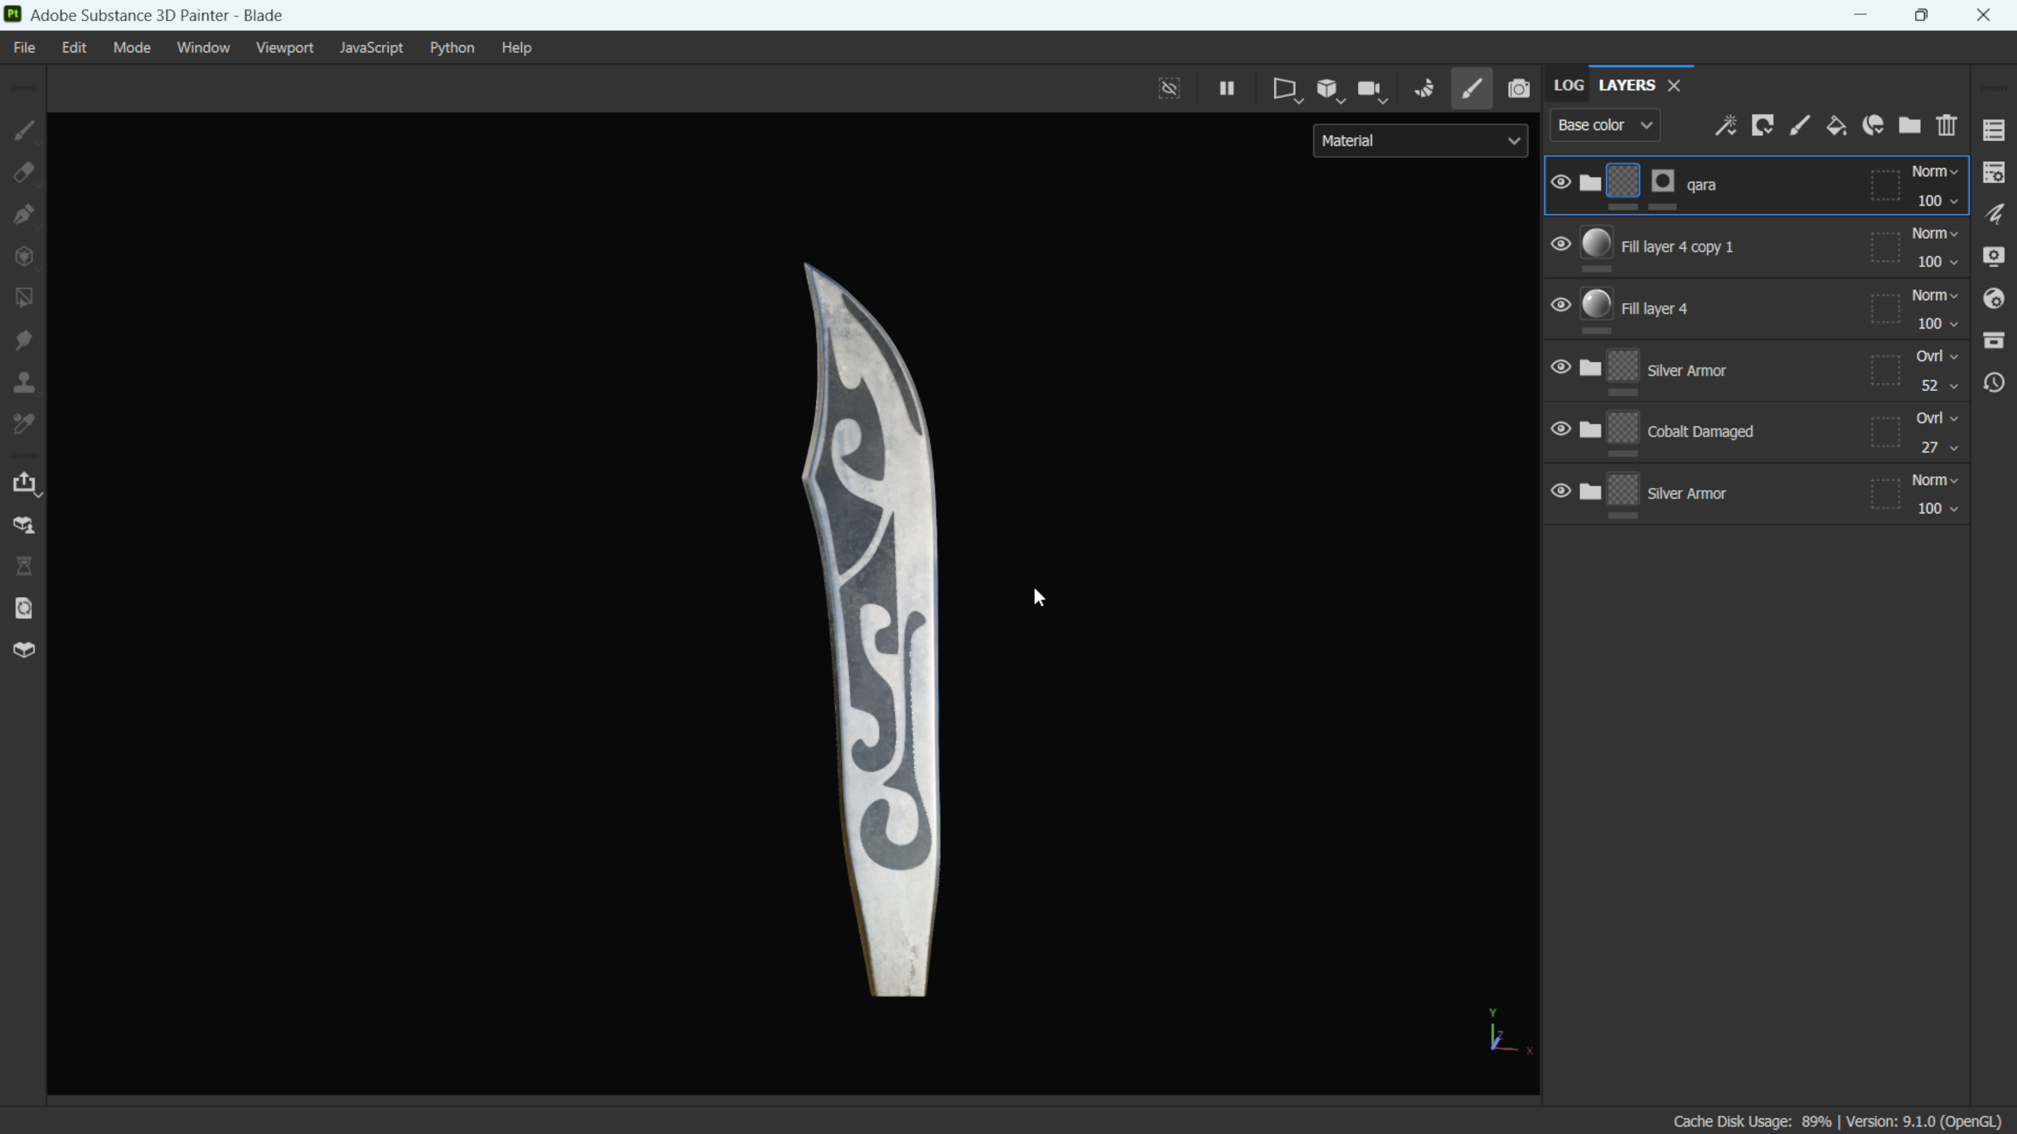Open the File menu
Screen dimensions: 2017x1134
tap(24, 48)
